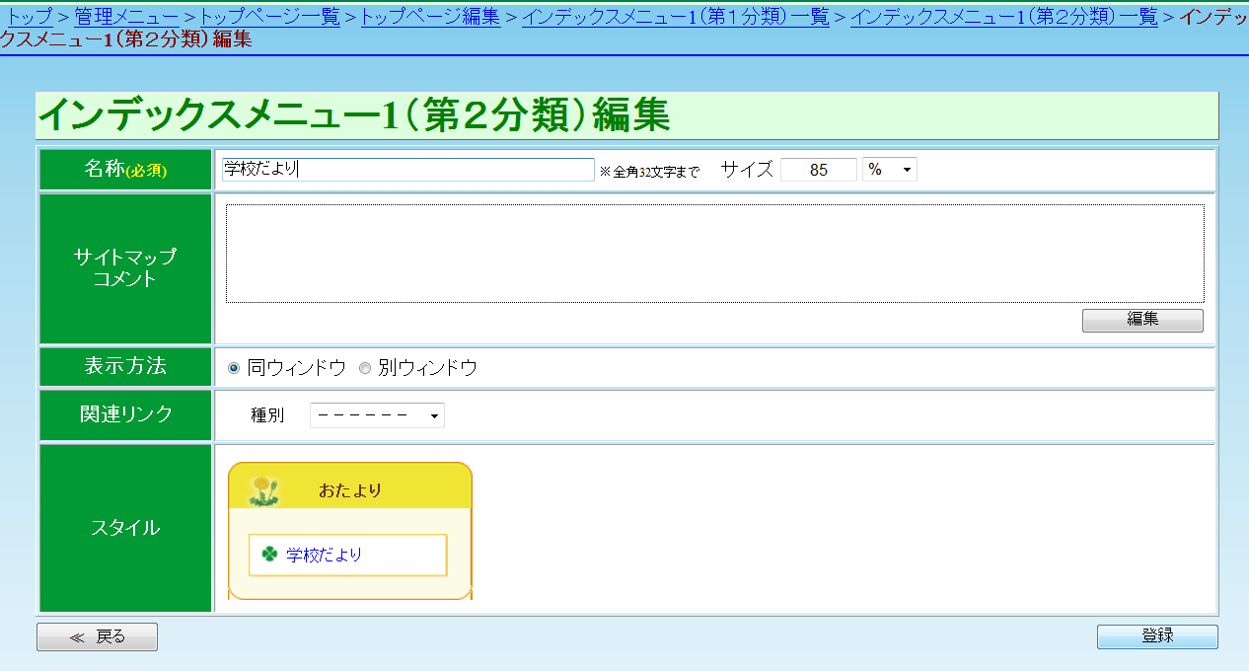Click the 関連リンク row label

(x=125, y=415)
